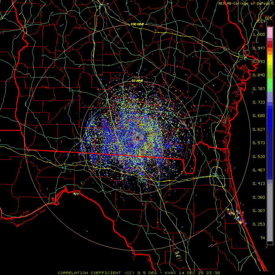The width and height of the screenshot is (275, 275).
Task: Click the 0.467 legend value
Action: [259, 170]
